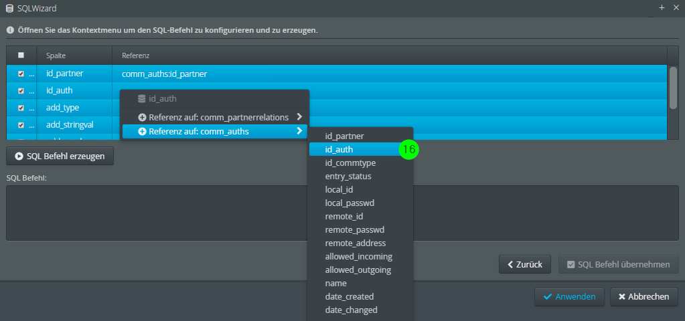Click the info icon beside the instruction text
The width and height of the screenshot is (685, 321).
pyautogui.click(x=9, y=31)
